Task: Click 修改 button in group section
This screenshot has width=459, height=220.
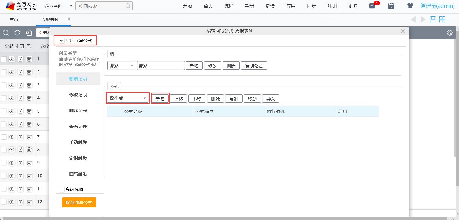Action: click(212, 66)
